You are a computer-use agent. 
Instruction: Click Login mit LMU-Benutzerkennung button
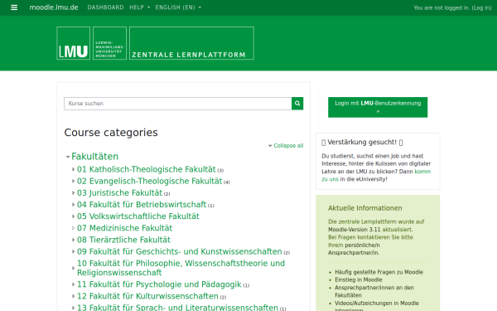pos(378,107)
